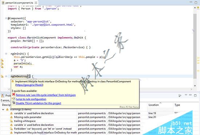Viewport: 200px width, 135px height.
Task: Click the red X remove-rule quick fix icon
Action: pyautogui.click(x=14, y=94)
